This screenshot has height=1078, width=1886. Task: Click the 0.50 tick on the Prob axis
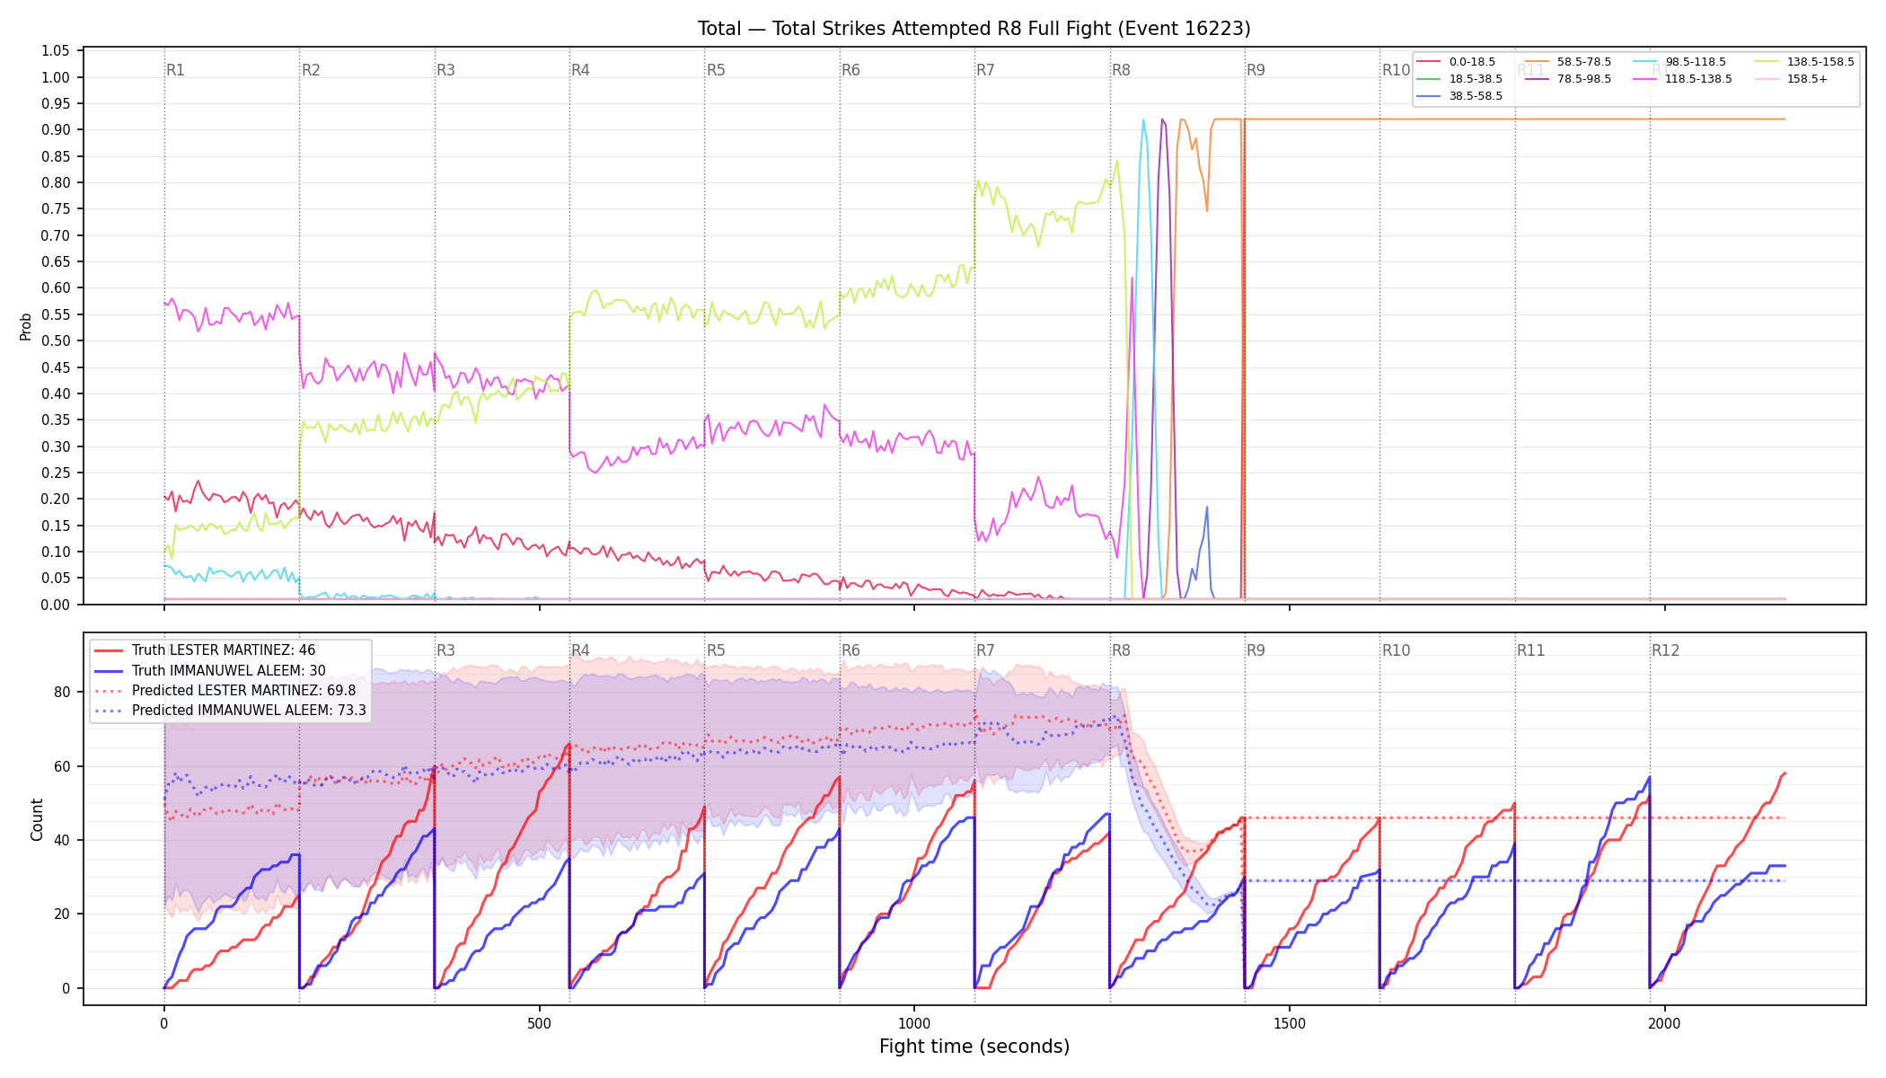click(x=56, y=341)
